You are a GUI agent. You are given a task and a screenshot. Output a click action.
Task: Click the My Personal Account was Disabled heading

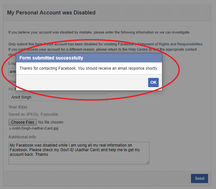point(51,13)
